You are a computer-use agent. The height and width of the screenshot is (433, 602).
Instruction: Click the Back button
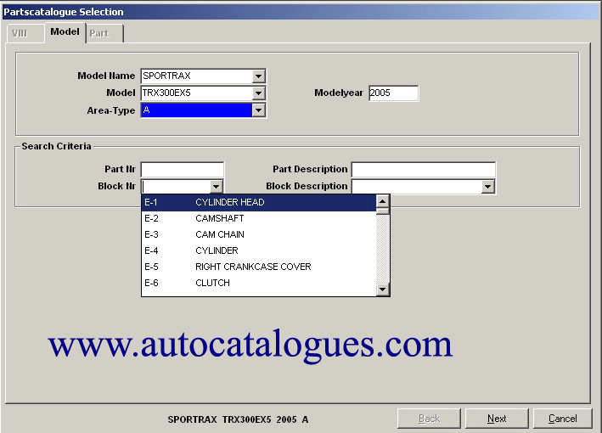pyautogui.click(x=429, y=419)
